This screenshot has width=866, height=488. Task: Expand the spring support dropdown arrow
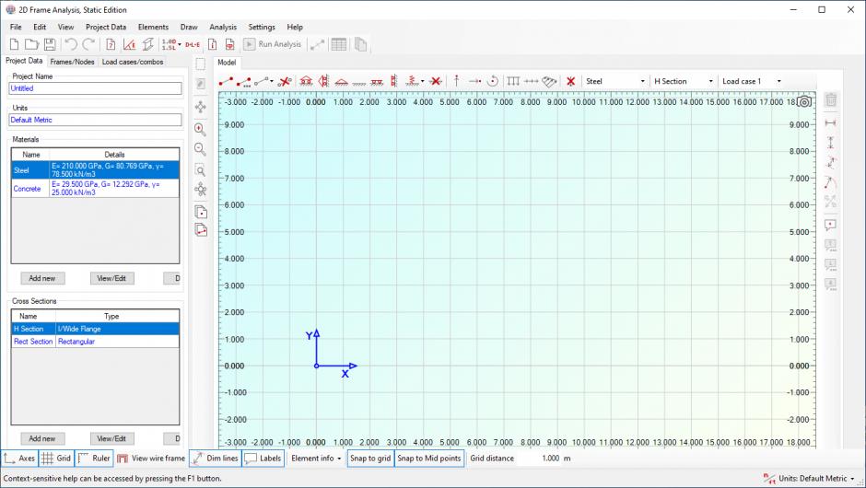(x=423, y=81)
